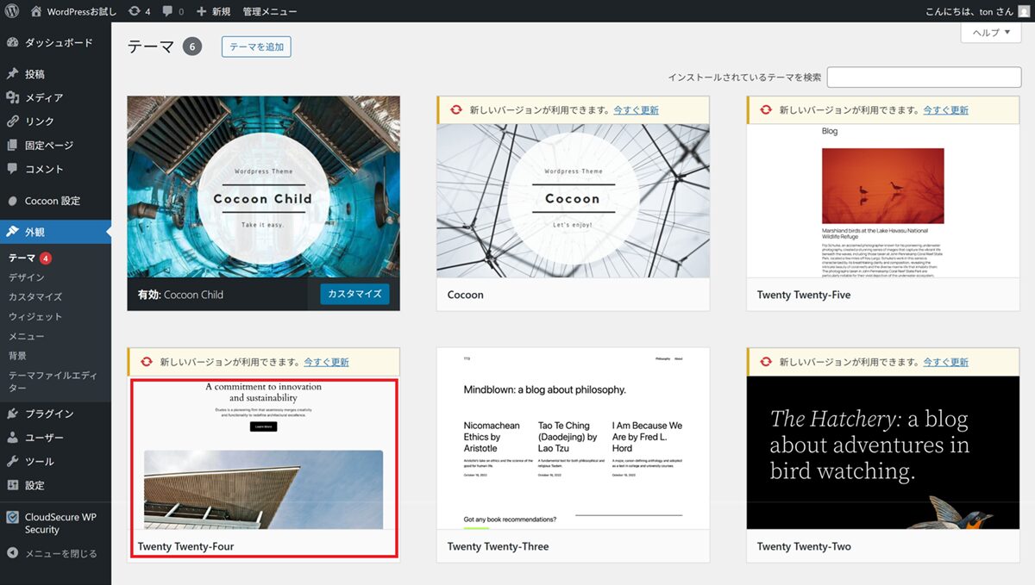Image resolution: width=1035 pixels, height=585 pixels.
Task: Focus the installed themes search field
Action: coord(923,78)
